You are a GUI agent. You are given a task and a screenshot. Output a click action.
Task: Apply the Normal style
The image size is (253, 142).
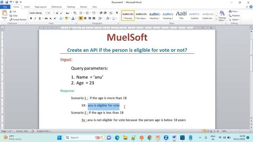[128, 16]
